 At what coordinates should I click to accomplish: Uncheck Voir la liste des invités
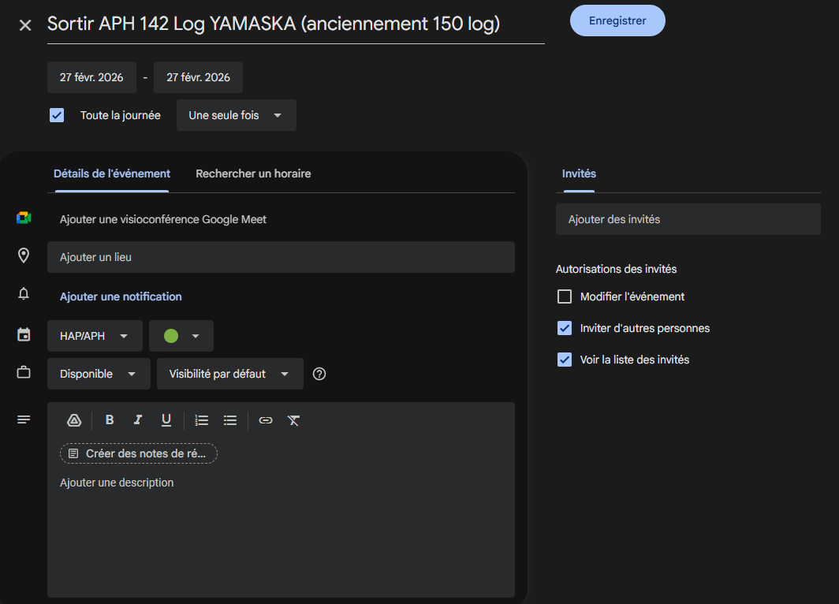[x=565, y=360]
